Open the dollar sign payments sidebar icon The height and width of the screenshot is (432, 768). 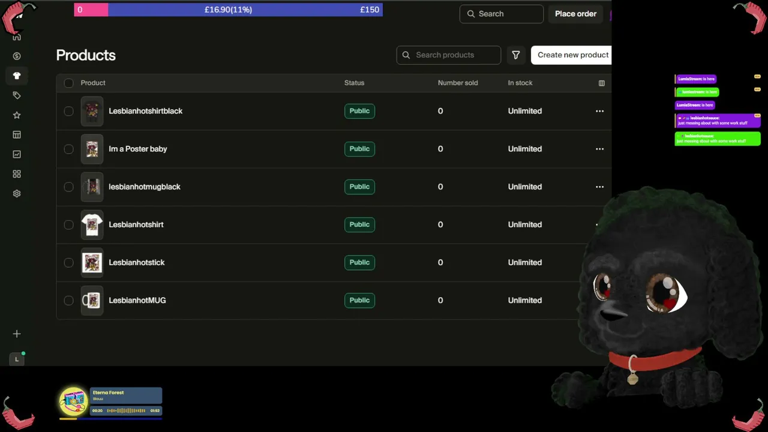point(17,56)
